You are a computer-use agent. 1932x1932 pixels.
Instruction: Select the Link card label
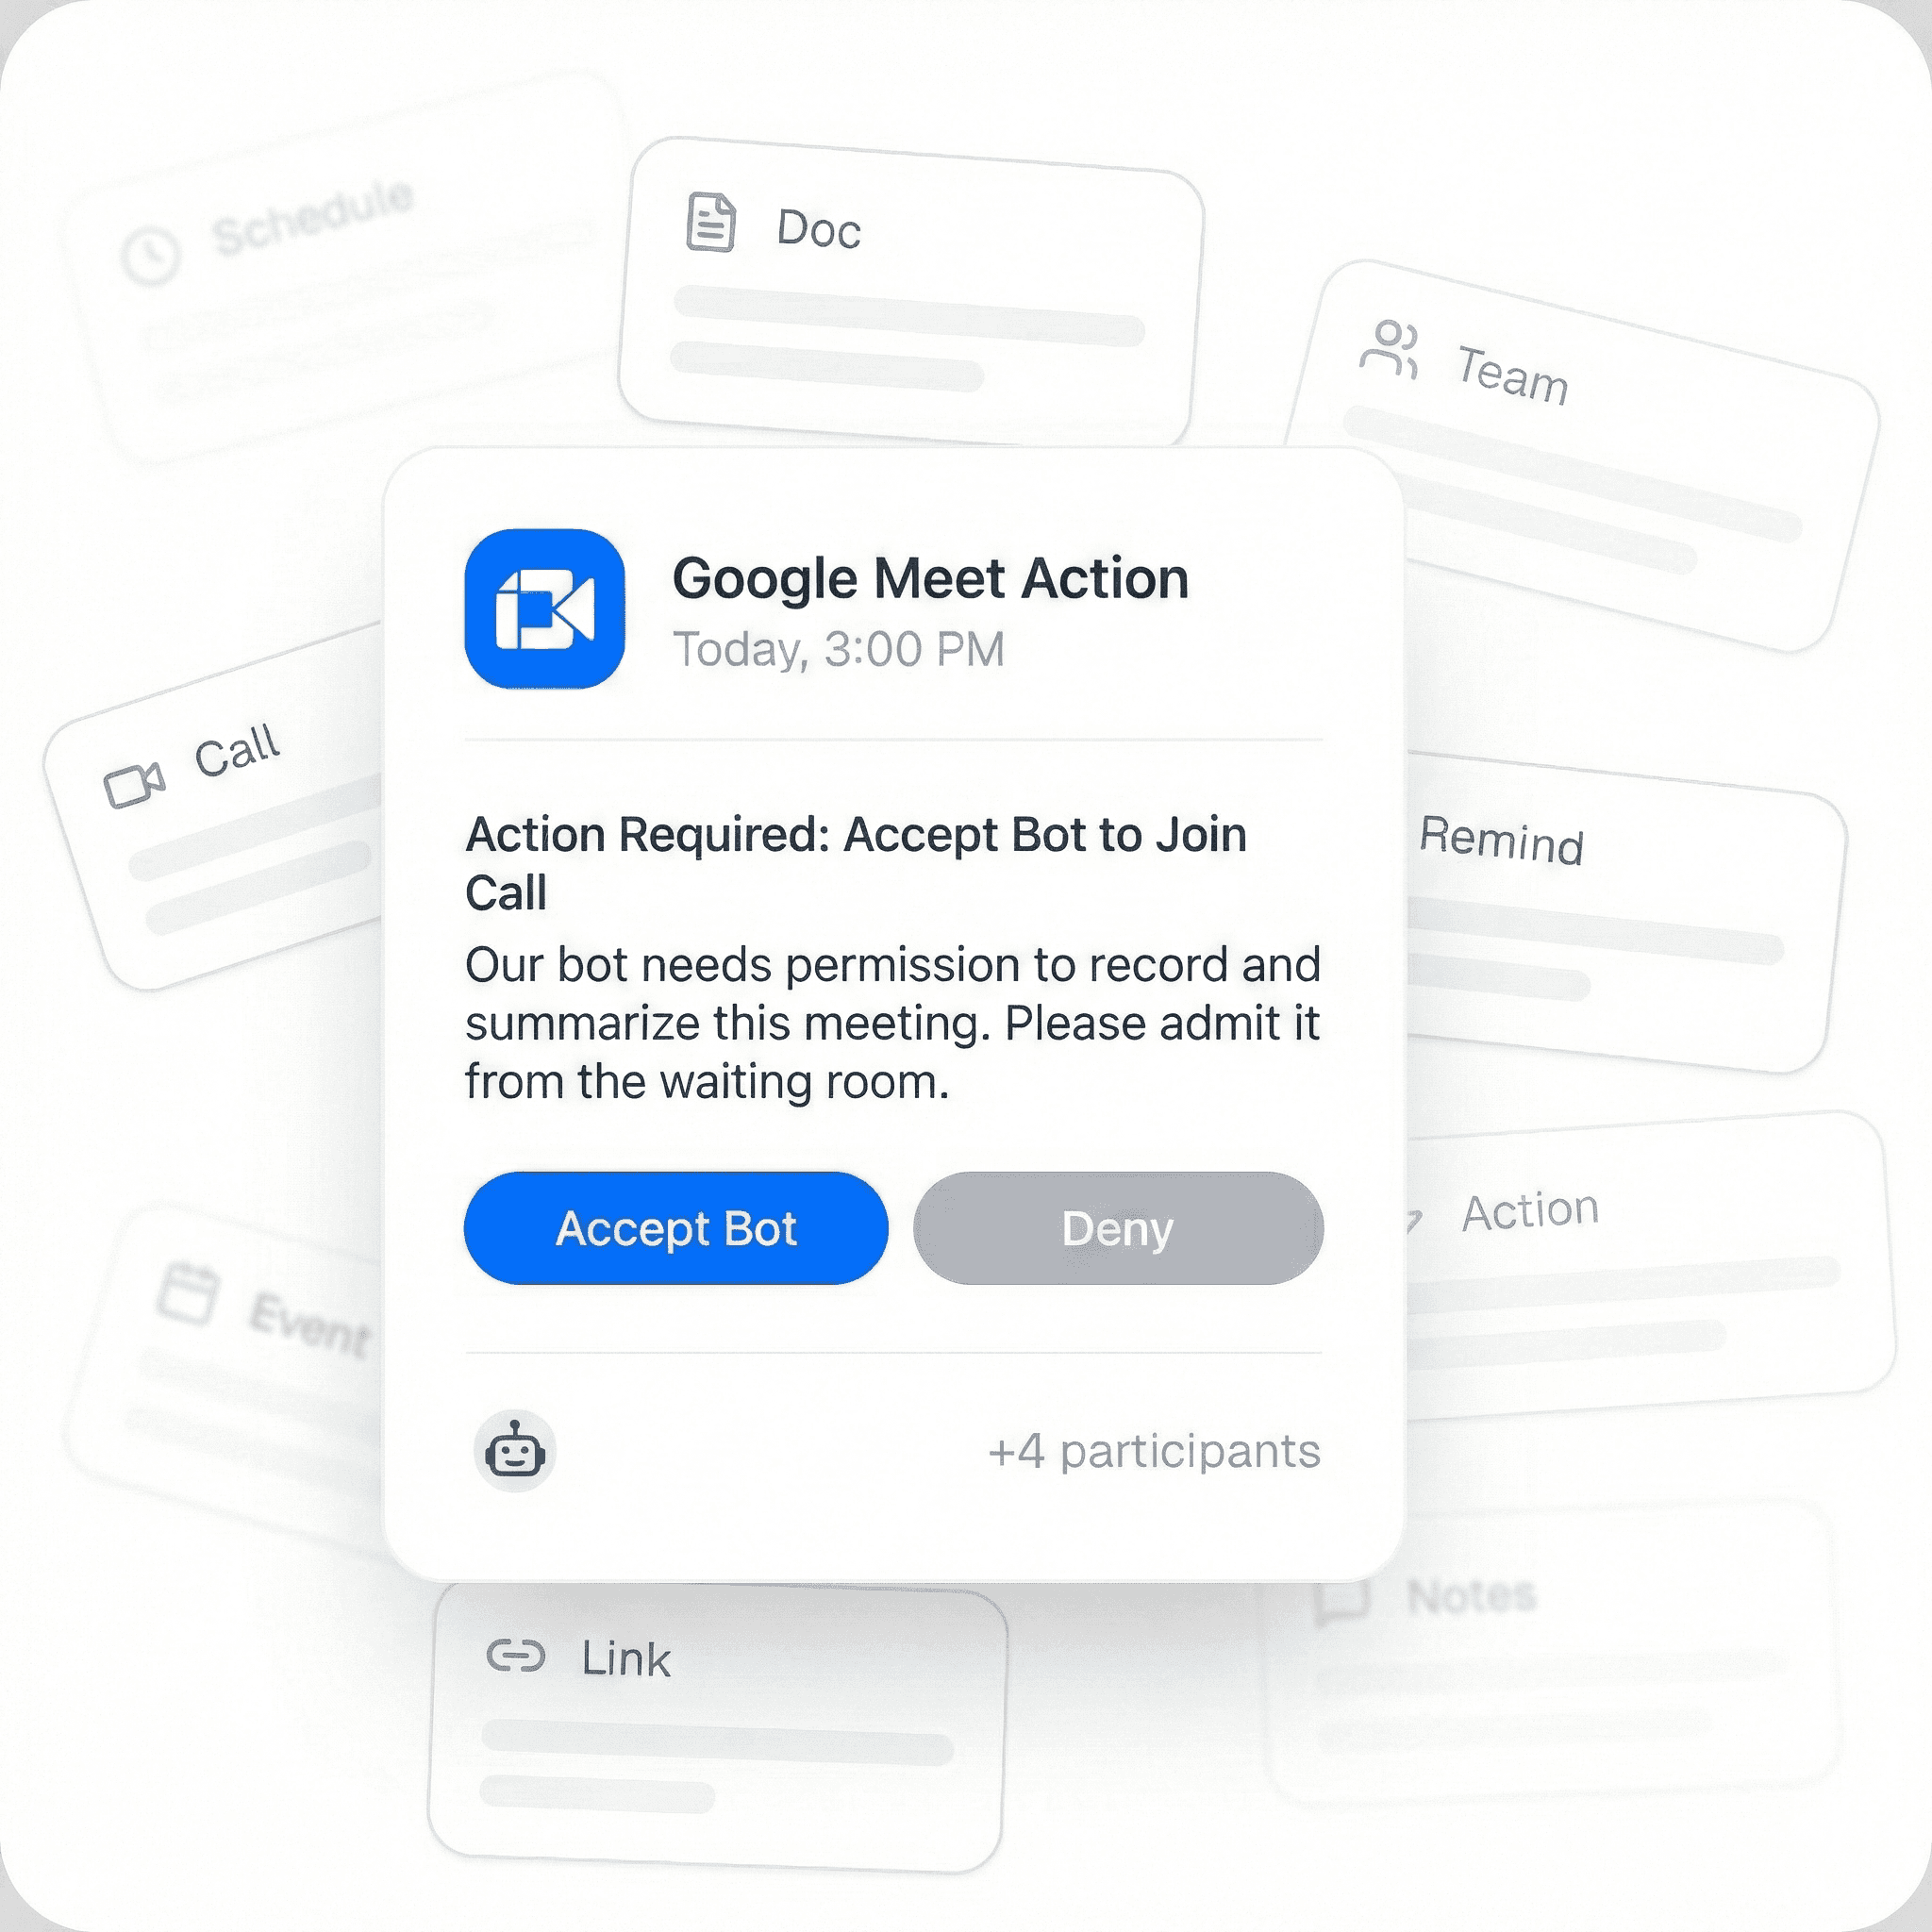click(626, 1659)
